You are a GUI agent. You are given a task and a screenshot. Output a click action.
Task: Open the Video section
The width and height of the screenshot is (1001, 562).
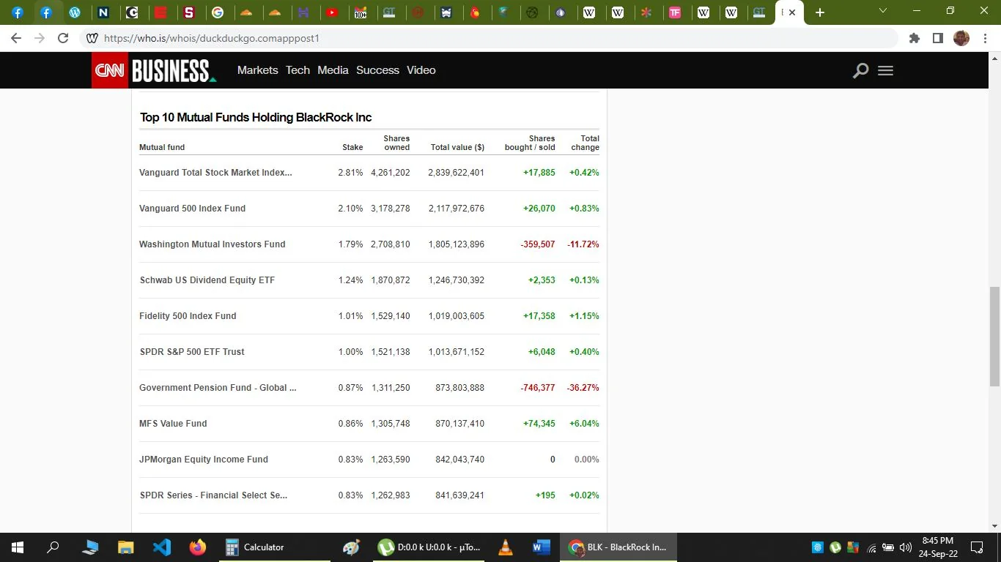(421, 70)
